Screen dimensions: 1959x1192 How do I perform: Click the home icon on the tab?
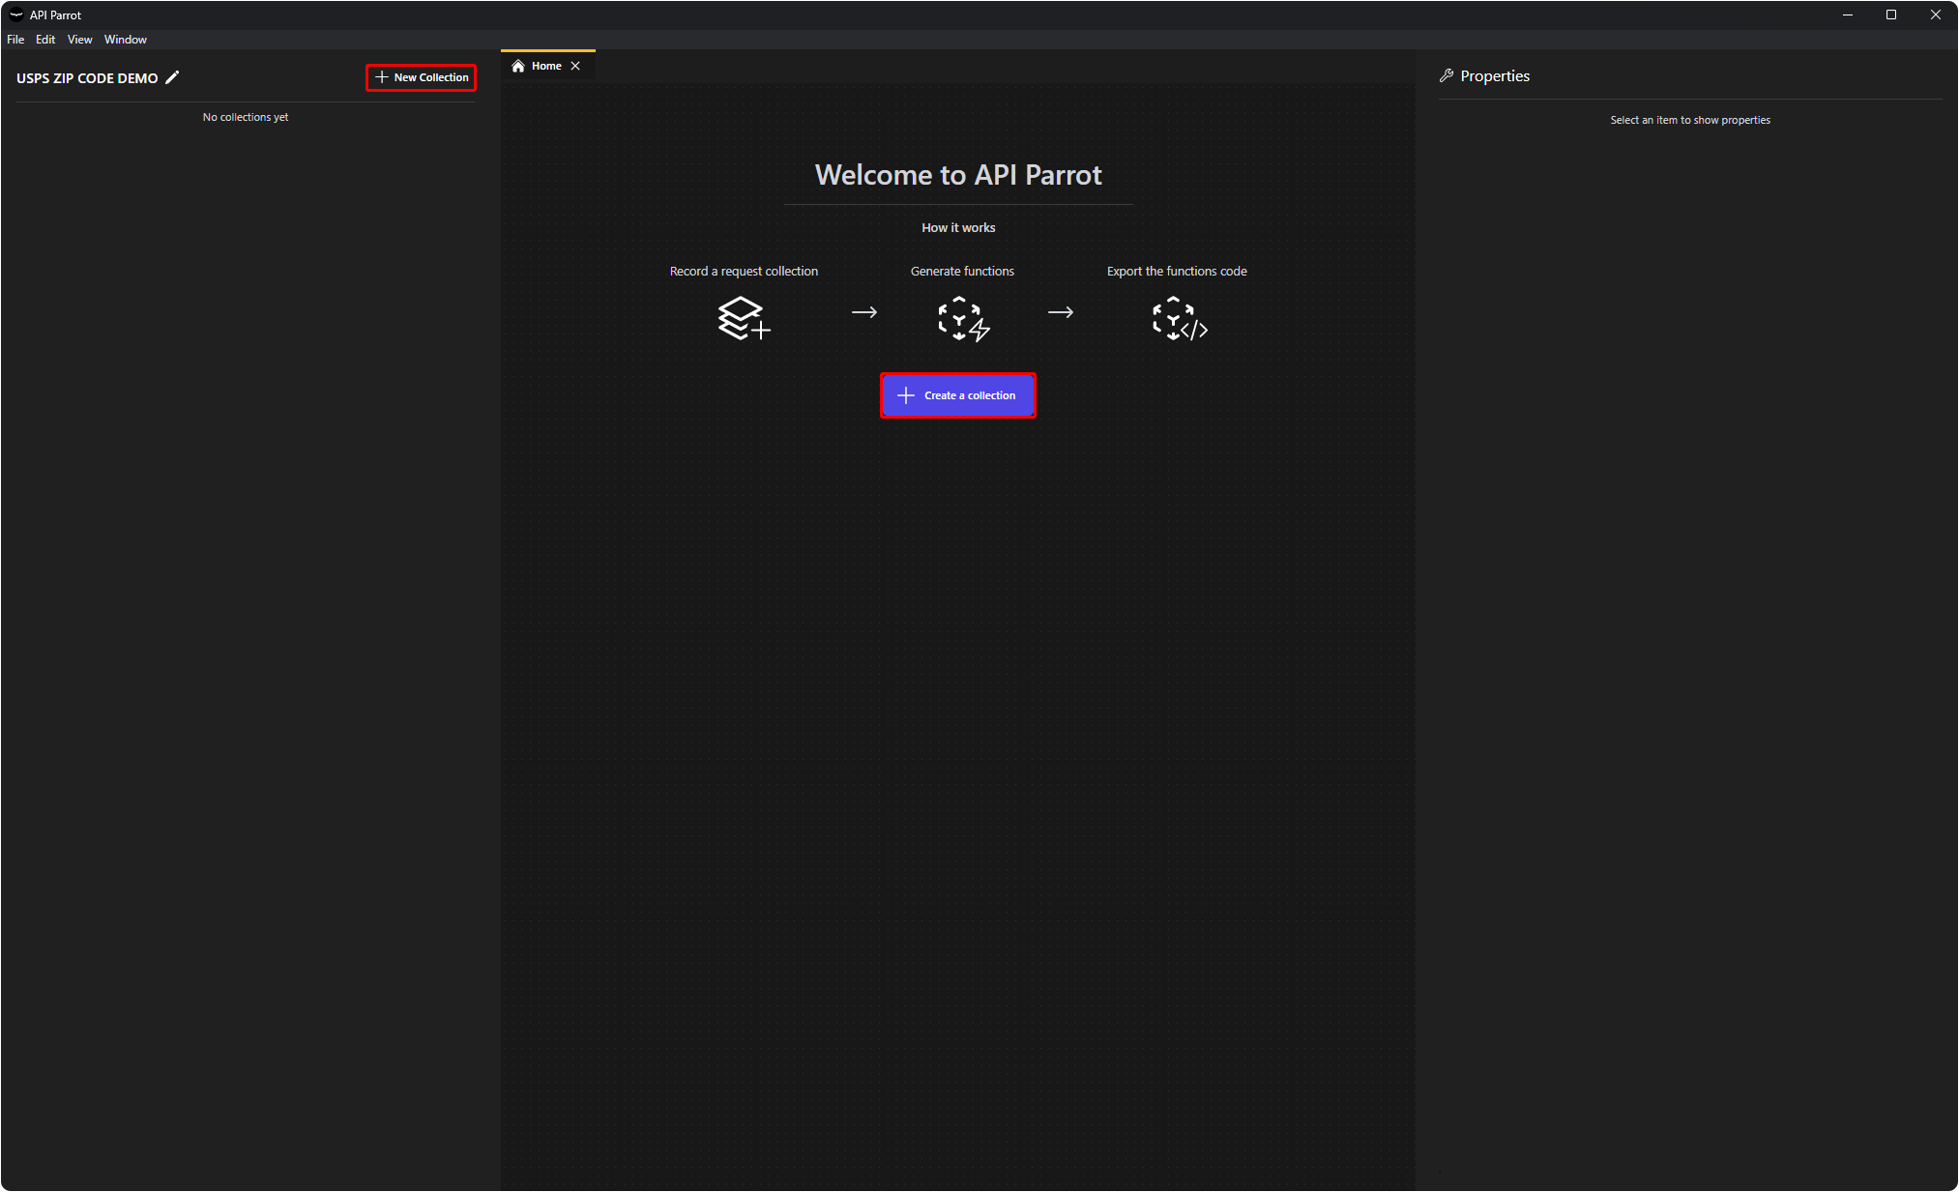[518, 66]
